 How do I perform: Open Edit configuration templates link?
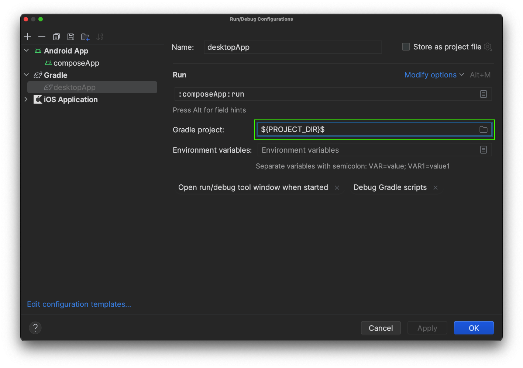point(79,304)
